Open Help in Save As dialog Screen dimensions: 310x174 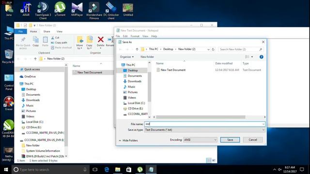pos(262,57)
